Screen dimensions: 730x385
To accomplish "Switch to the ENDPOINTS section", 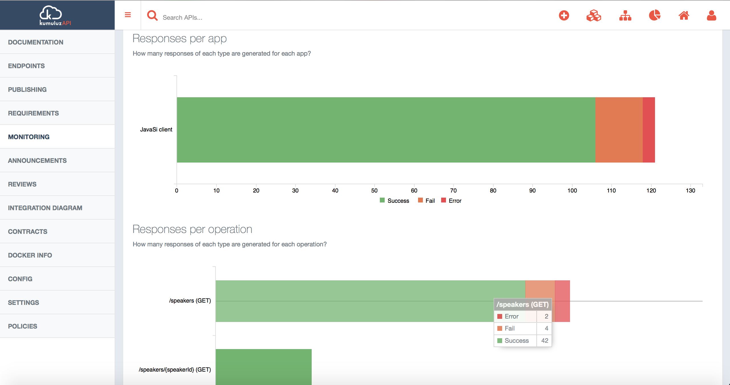I will click(27, 66).
